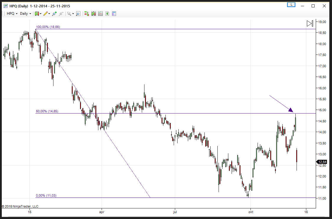Open strategies dollar sign icon
This screenshot has height=219, width=332.
107,14
